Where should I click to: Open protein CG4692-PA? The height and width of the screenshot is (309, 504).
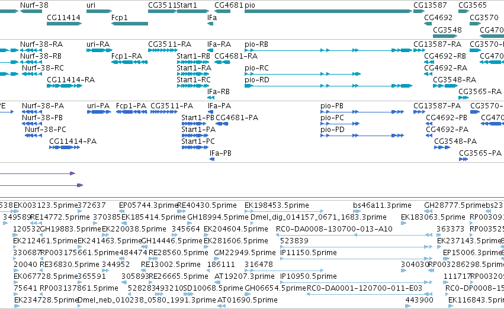coord(447,130)
